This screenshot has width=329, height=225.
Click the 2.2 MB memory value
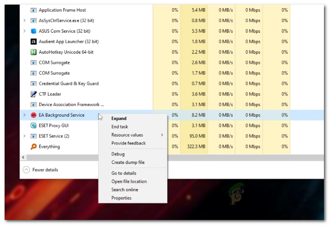click(198, 52)
